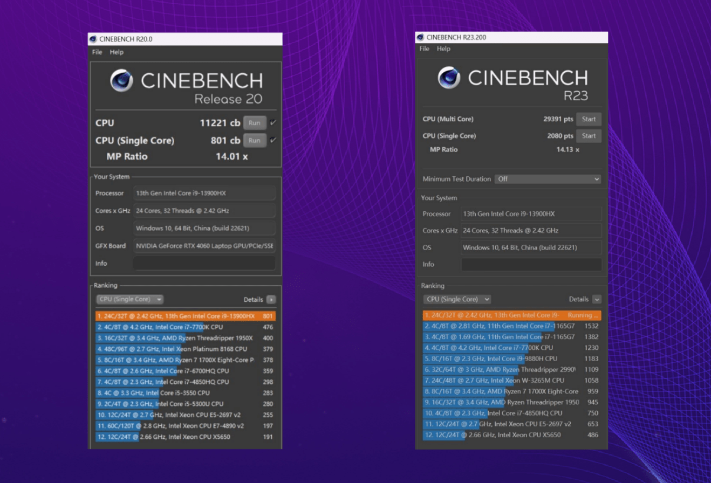Viewport: 711px width, 483px height.
Task: Start the CPU (Multi Core) test in R23
Action: (x=589, y=119)
